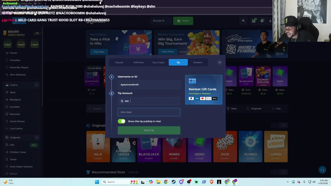331x186 pixels.
Task: Open the live support headset icon
Action: pos(322,170)
